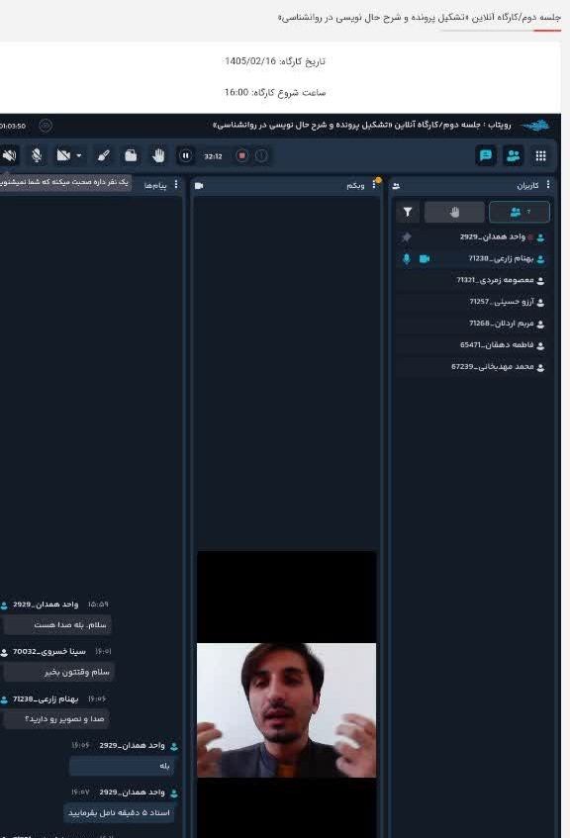This screenshot has width=570, height=838.
Task: Open the کاربران panel options menu
Action: pos(548,185)
